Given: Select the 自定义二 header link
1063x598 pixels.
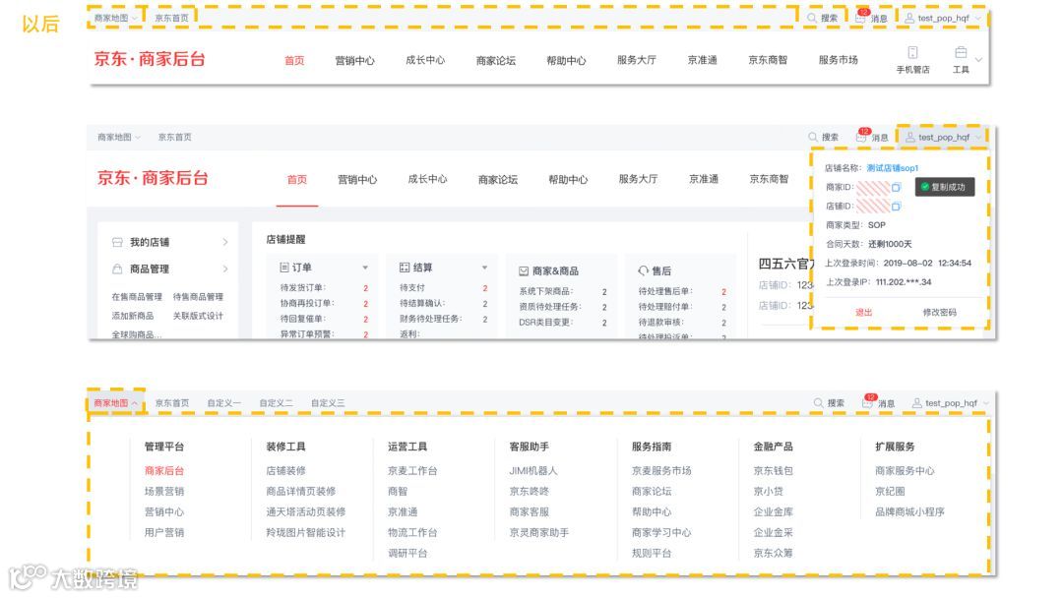Looking at the screenshot, I should [276, 403].
